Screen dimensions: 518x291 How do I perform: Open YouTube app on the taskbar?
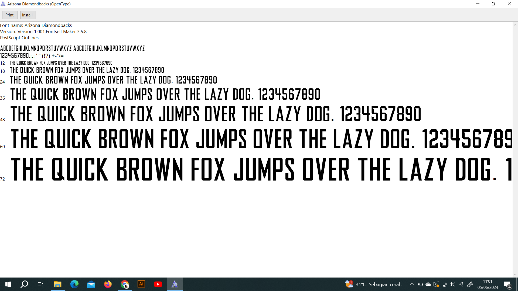click(158, 284)
